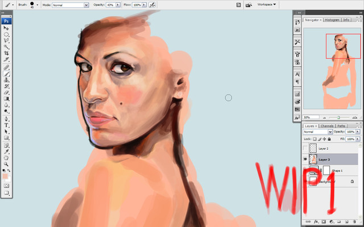Toggle lock transparent pixels
Image resolution: width=364 pixels, height=227 pixels.
(x=315, y=139)
